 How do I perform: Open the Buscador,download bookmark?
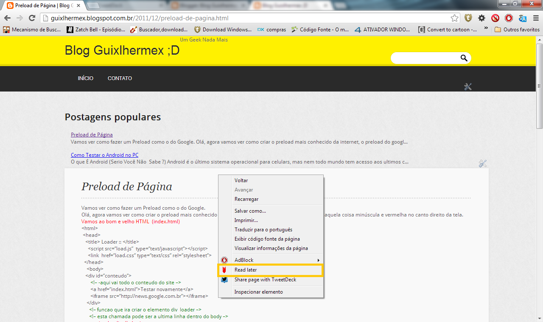[159, 30]
